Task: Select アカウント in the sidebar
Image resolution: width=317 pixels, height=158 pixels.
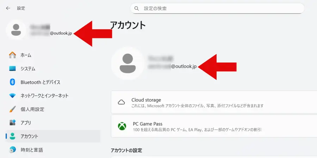Action: pyautogui.click(x=53, y=136)
